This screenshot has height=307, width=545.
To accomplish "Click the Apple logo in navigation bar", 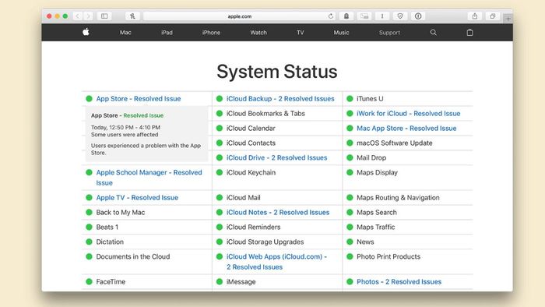I will (x=86, y=32).
